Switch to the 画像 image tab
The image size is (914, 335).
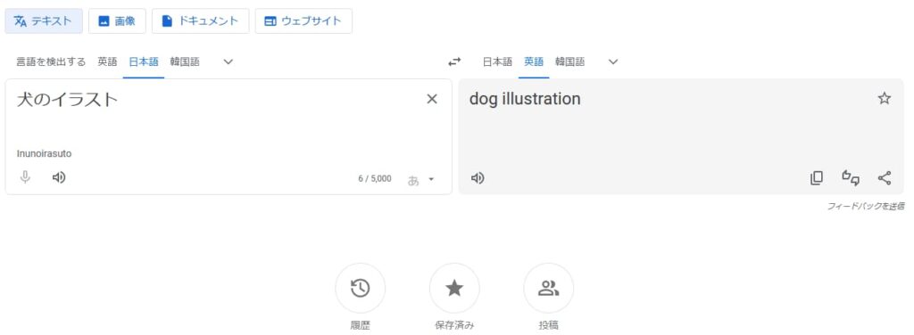tap(117, 21)
